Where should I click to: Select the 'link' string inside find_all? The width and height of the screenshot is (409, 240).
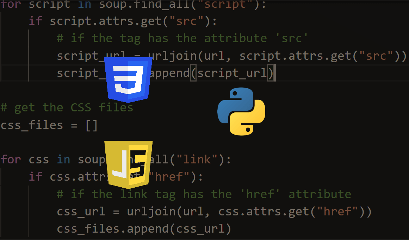(198, 159)
